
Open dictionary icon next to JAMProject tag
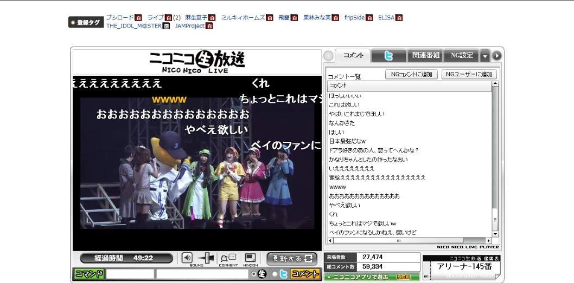point(209,26)
